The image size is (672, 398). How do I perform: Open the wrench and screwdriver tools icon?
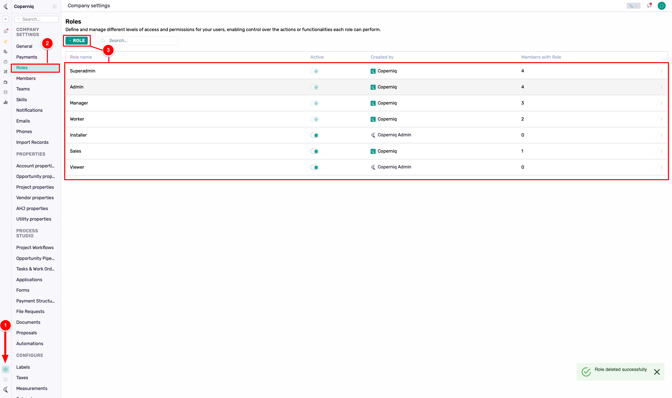5,72
